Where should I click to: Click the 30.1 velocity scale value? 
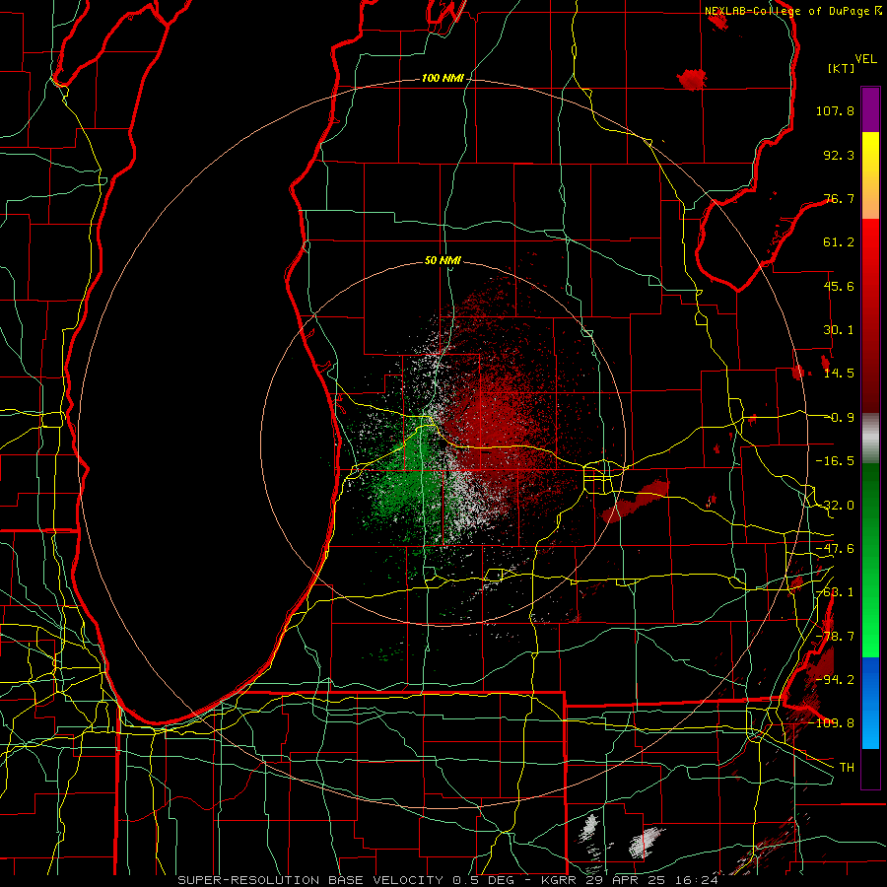tap(839, 330)
